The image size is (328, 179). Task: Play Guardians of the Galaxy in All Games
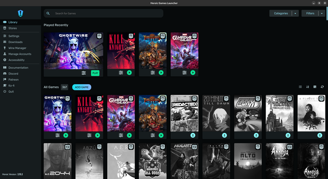[x=129, y=135]
